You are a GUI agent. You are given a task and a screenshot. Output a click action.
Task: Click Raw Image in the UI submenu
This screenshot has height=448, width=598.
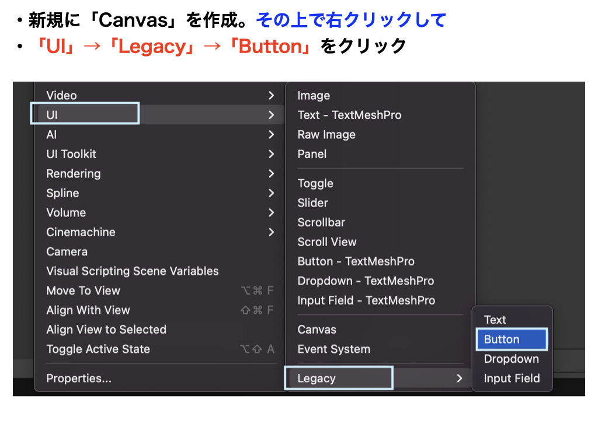tap(326, 135)
